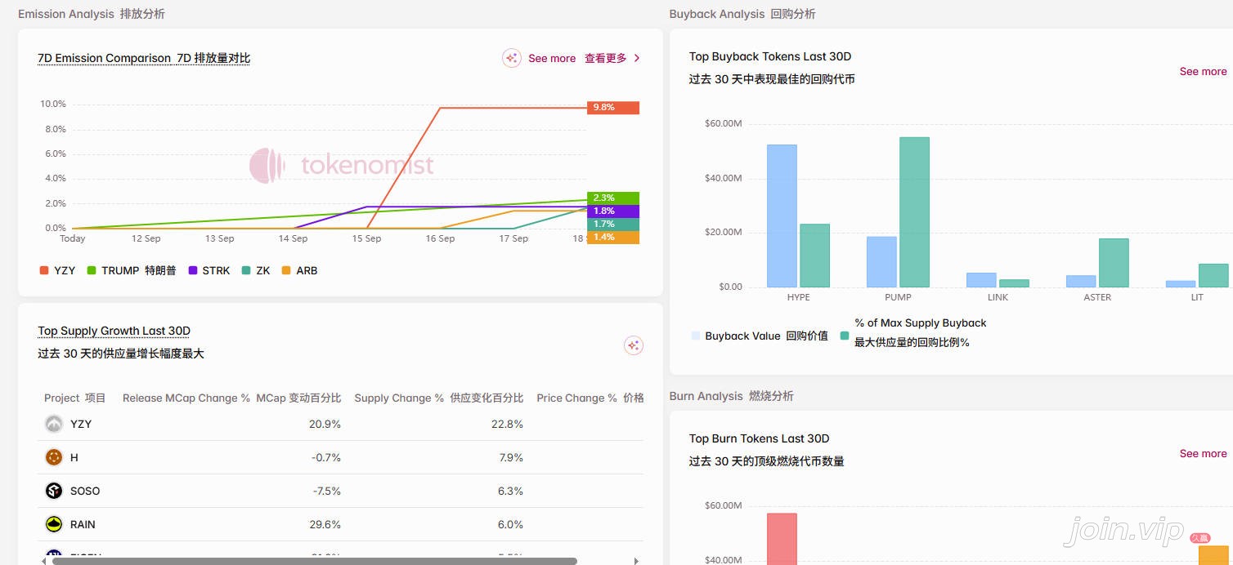
Task: Click the 1.7% teal value label
Action: point(613,225)
